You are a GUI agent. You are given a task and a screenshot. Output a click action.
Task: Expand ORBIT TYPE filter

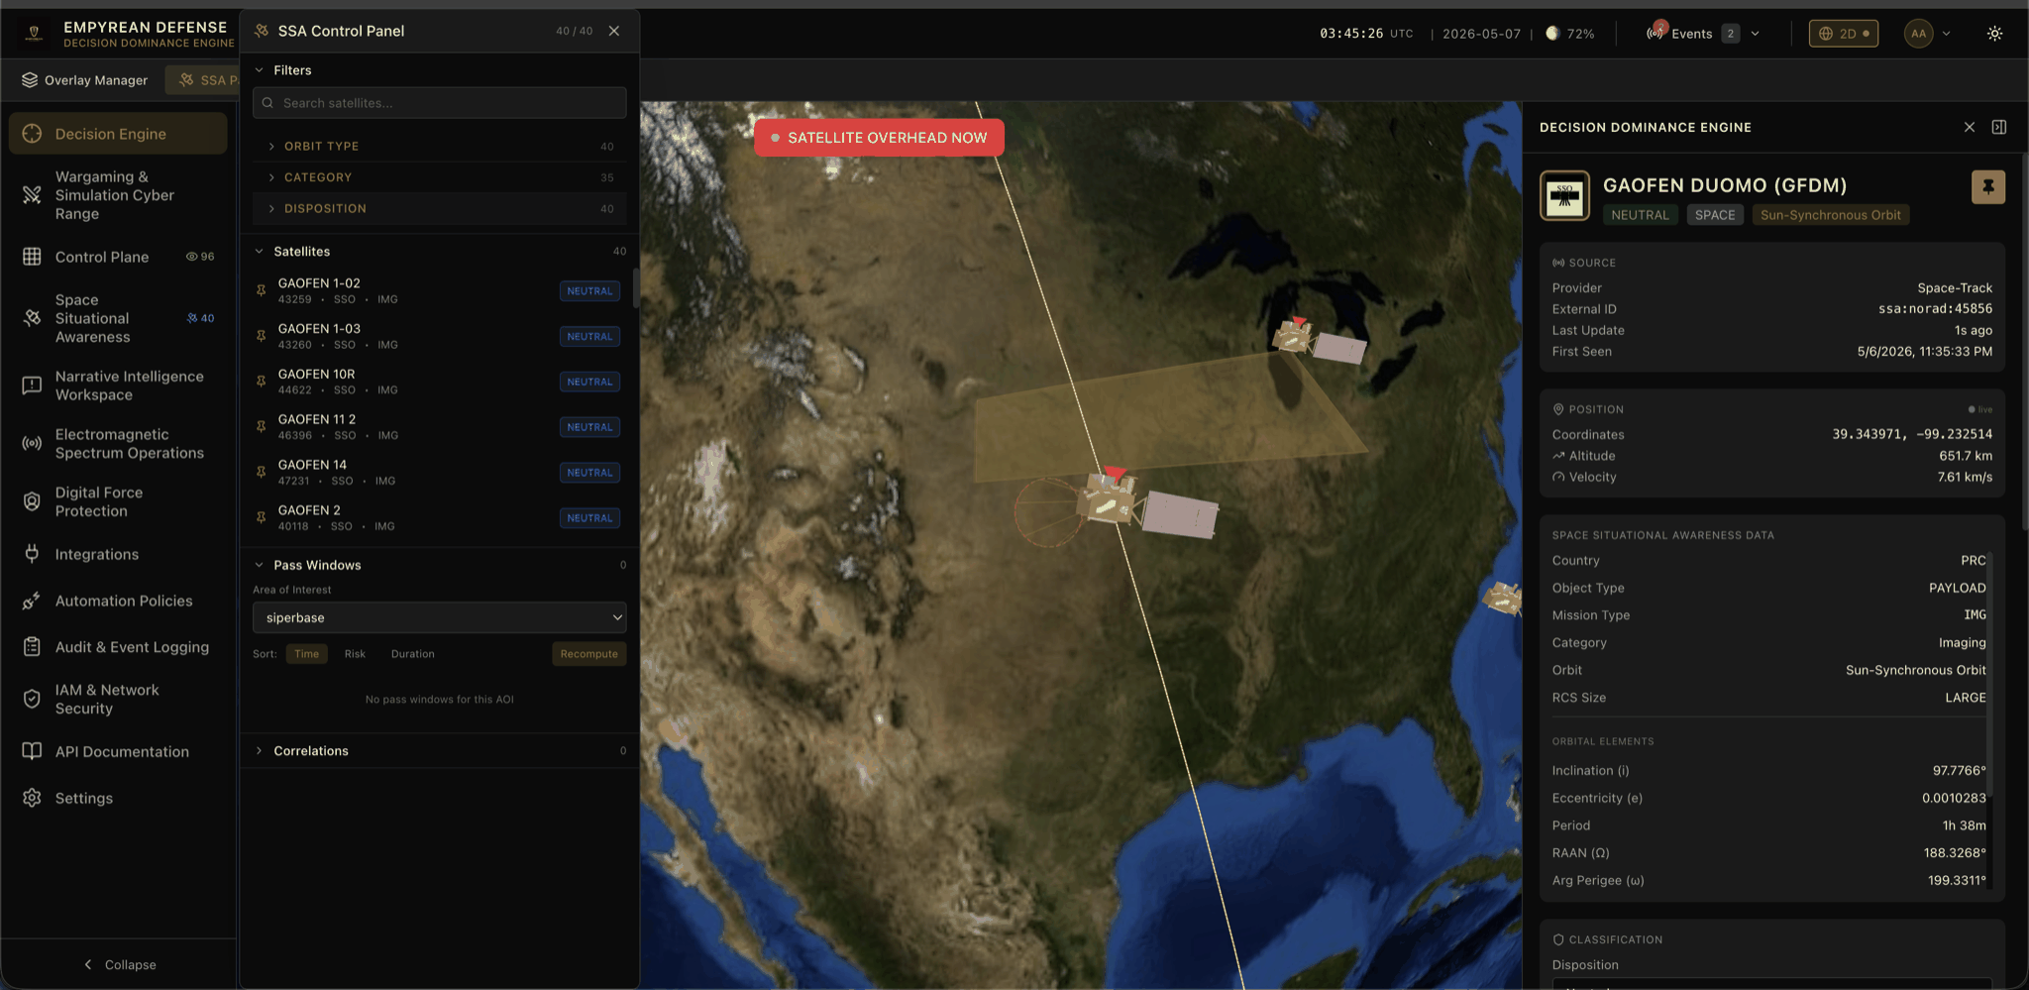tap(439, 146)
